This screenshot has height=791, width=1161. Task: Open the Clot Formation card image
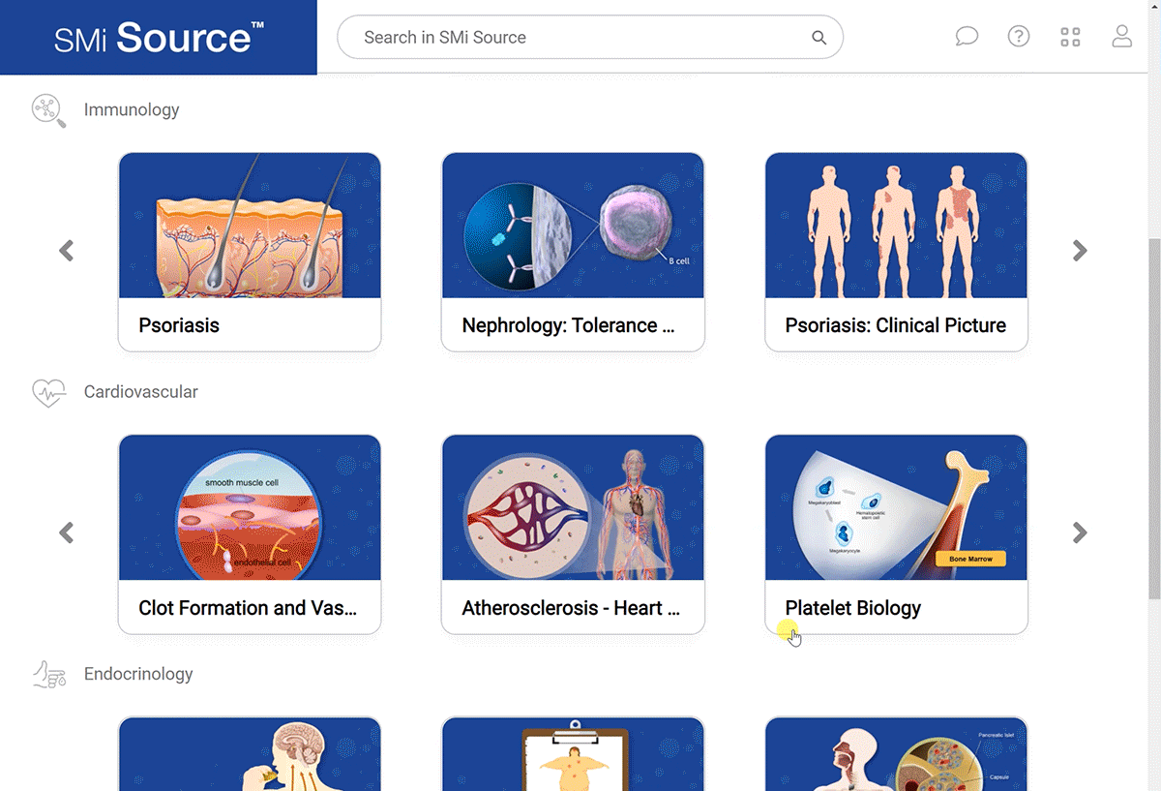(250, 507)
